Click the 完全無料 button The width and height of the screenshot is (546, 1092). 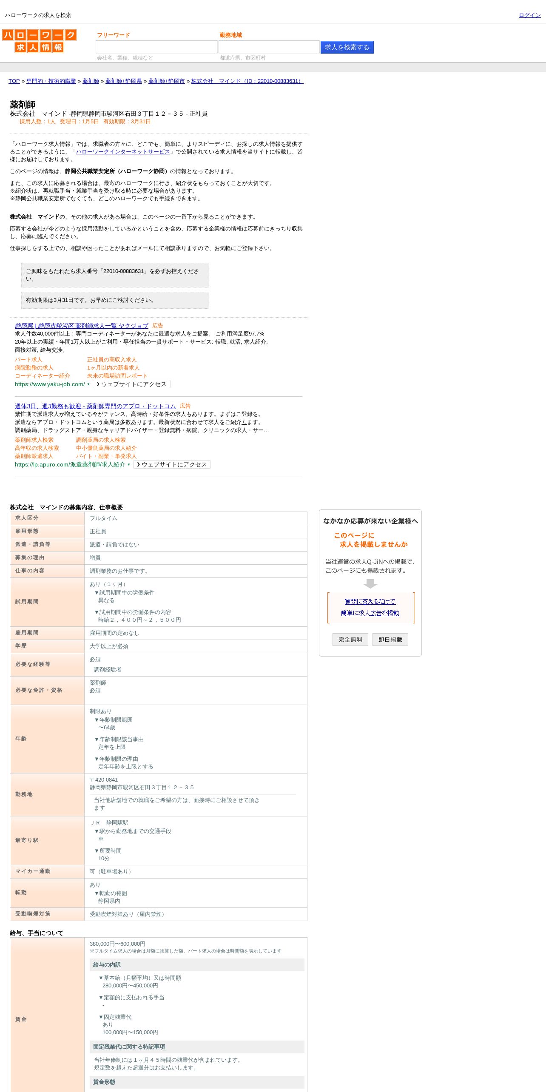coord(350,640)
